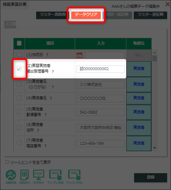Image resolution: width=171 pixels, height=190 pixels.
Task: Click the データクリア button
Action: 86,15
